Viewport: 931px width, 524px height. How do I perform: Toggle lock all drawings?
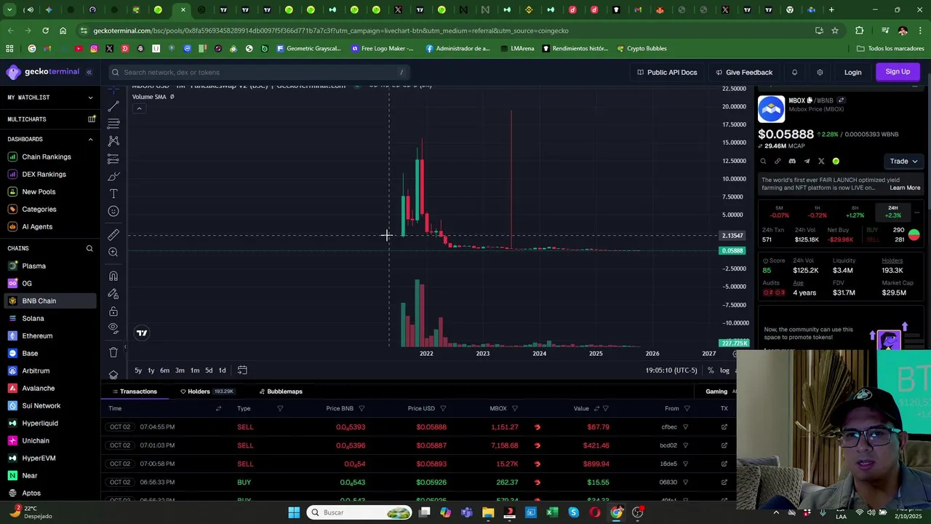[x=113, y=311]
